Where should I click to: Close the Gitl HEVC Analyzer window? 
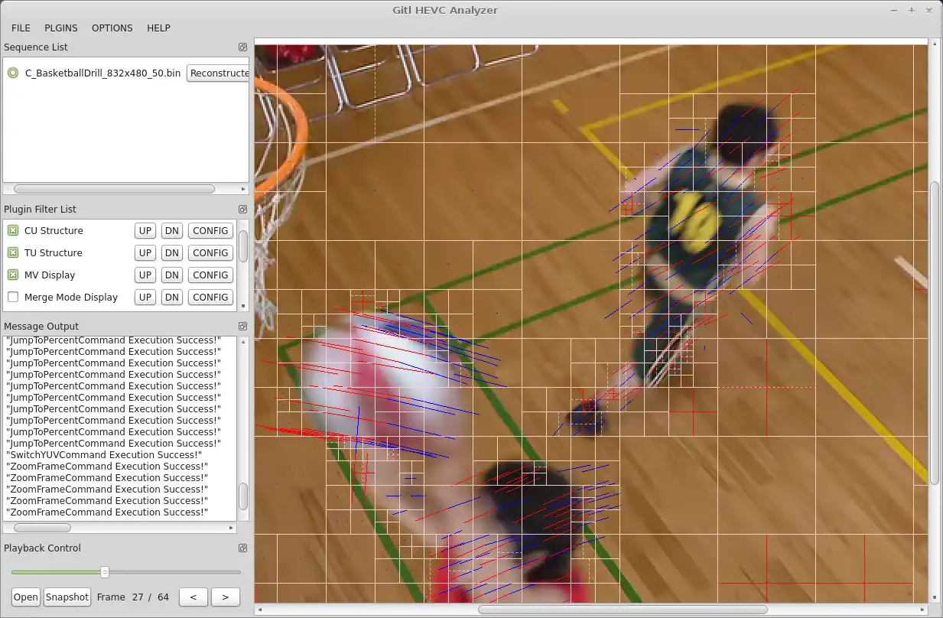(x=929, y=10)
